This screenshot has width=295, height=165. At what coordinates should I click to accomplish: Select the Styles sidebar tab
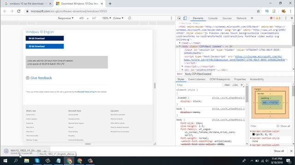tap(181, 79)
